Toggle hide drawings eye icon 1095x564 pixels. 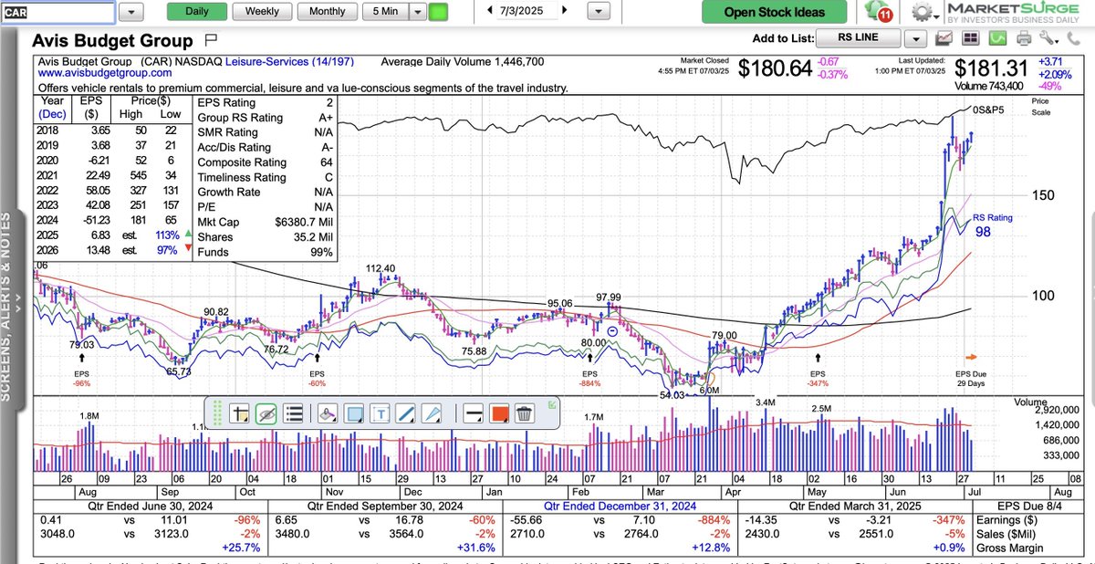tap(266, 413)
